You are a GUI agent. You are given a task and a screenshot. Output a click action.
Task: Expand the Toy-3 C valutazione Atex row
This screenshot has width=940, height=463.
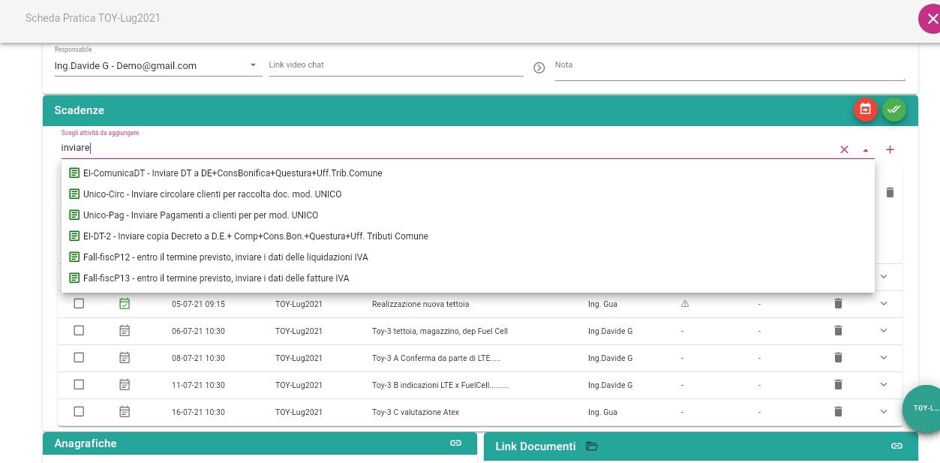pos(884,411)
